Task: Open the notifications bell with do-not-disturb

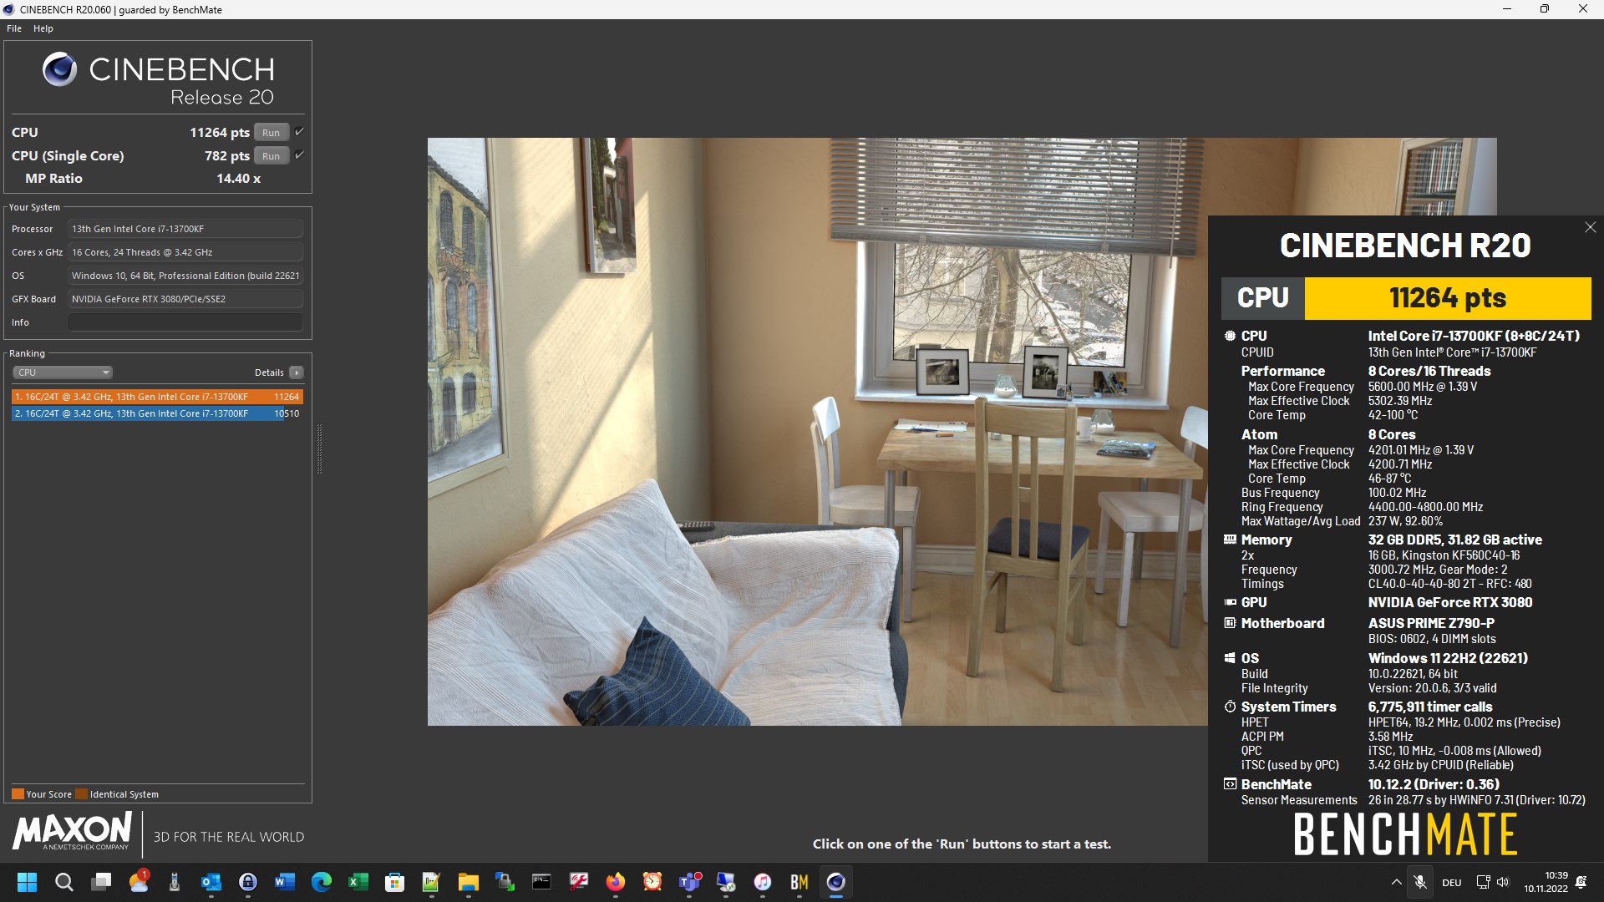Action: (x=1581, y=882)
